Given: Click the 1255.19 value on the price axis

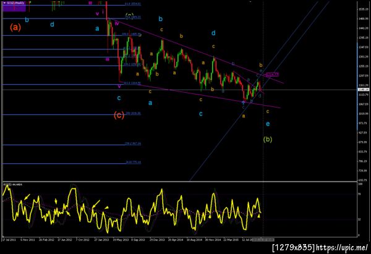Looking at the screenshot, I should pyautogui.click(x=364, y=66).
